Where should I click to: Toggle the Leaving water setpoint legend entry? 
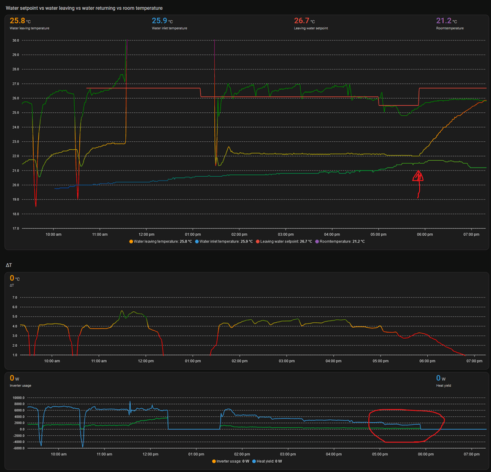[x=284, y=241]
